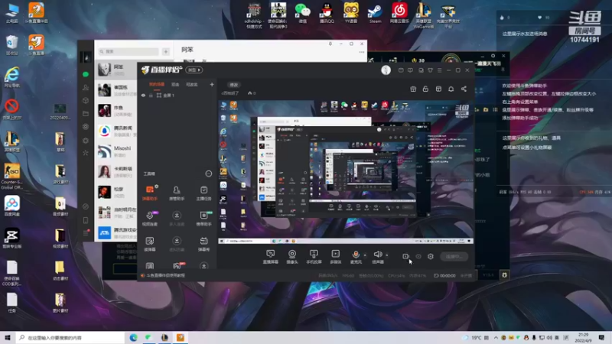Click the download tool in second toolbox row
This screenshot has height=344, width=612.
click(177, 218)
